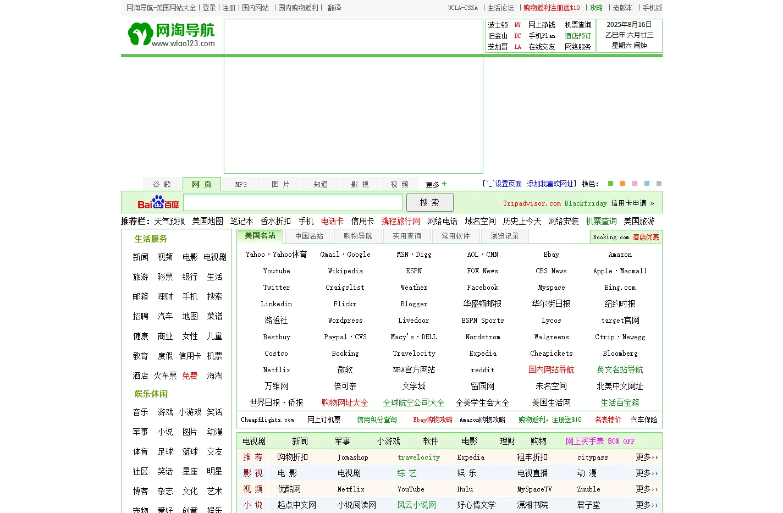
Task: Click the Netflix link in 美国名站 grid
Action: (277, 370)
